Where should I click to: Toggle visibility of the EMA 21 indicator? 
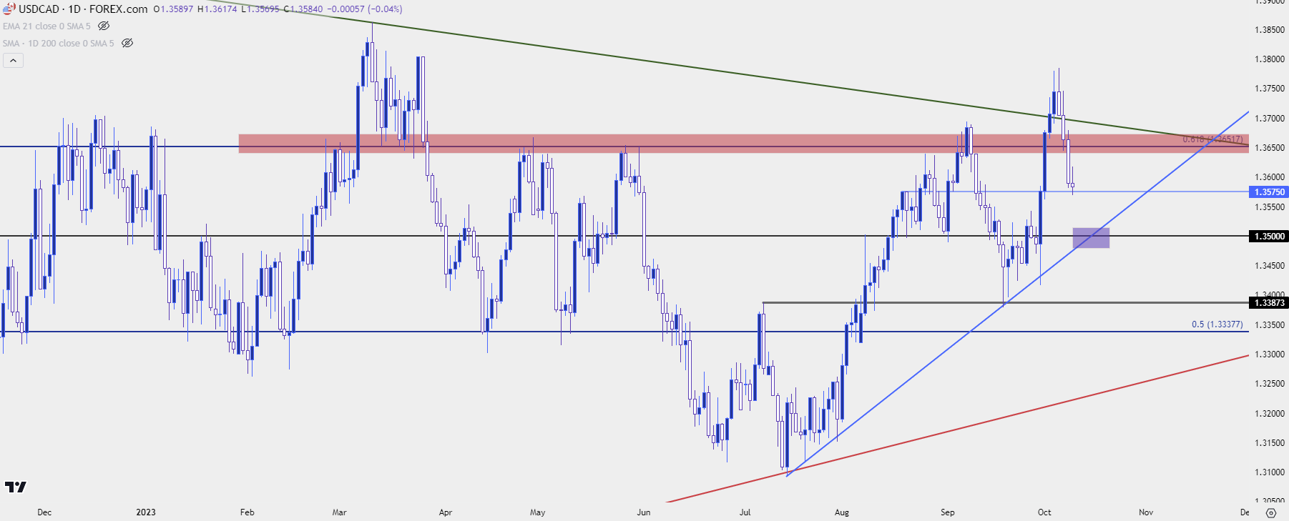[x=104, y=26]
